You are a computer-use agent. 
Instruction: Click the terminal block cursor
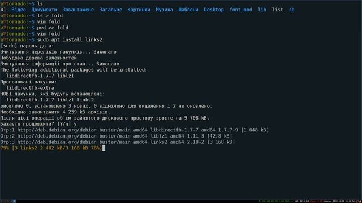click(x=104, y=148)
